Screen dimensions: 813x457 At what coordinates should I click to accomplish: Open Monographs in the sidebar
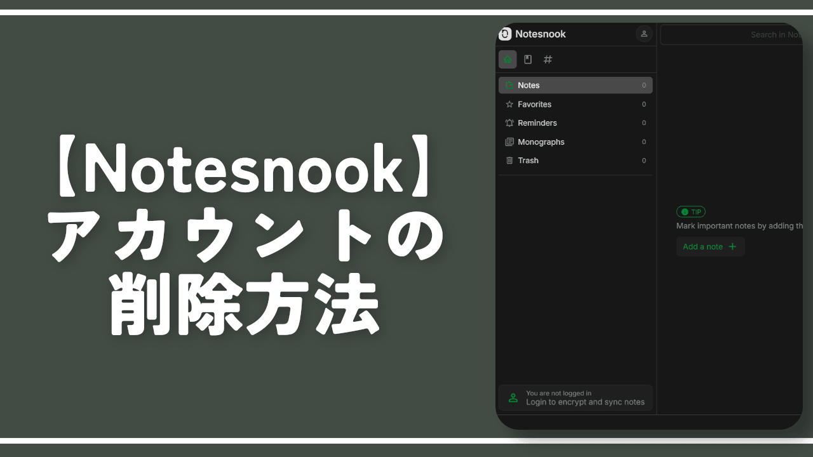575,142
